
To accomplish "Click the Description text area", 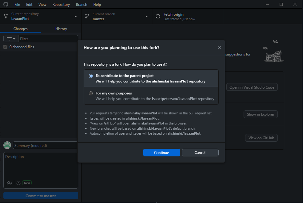I will (41, 166).
